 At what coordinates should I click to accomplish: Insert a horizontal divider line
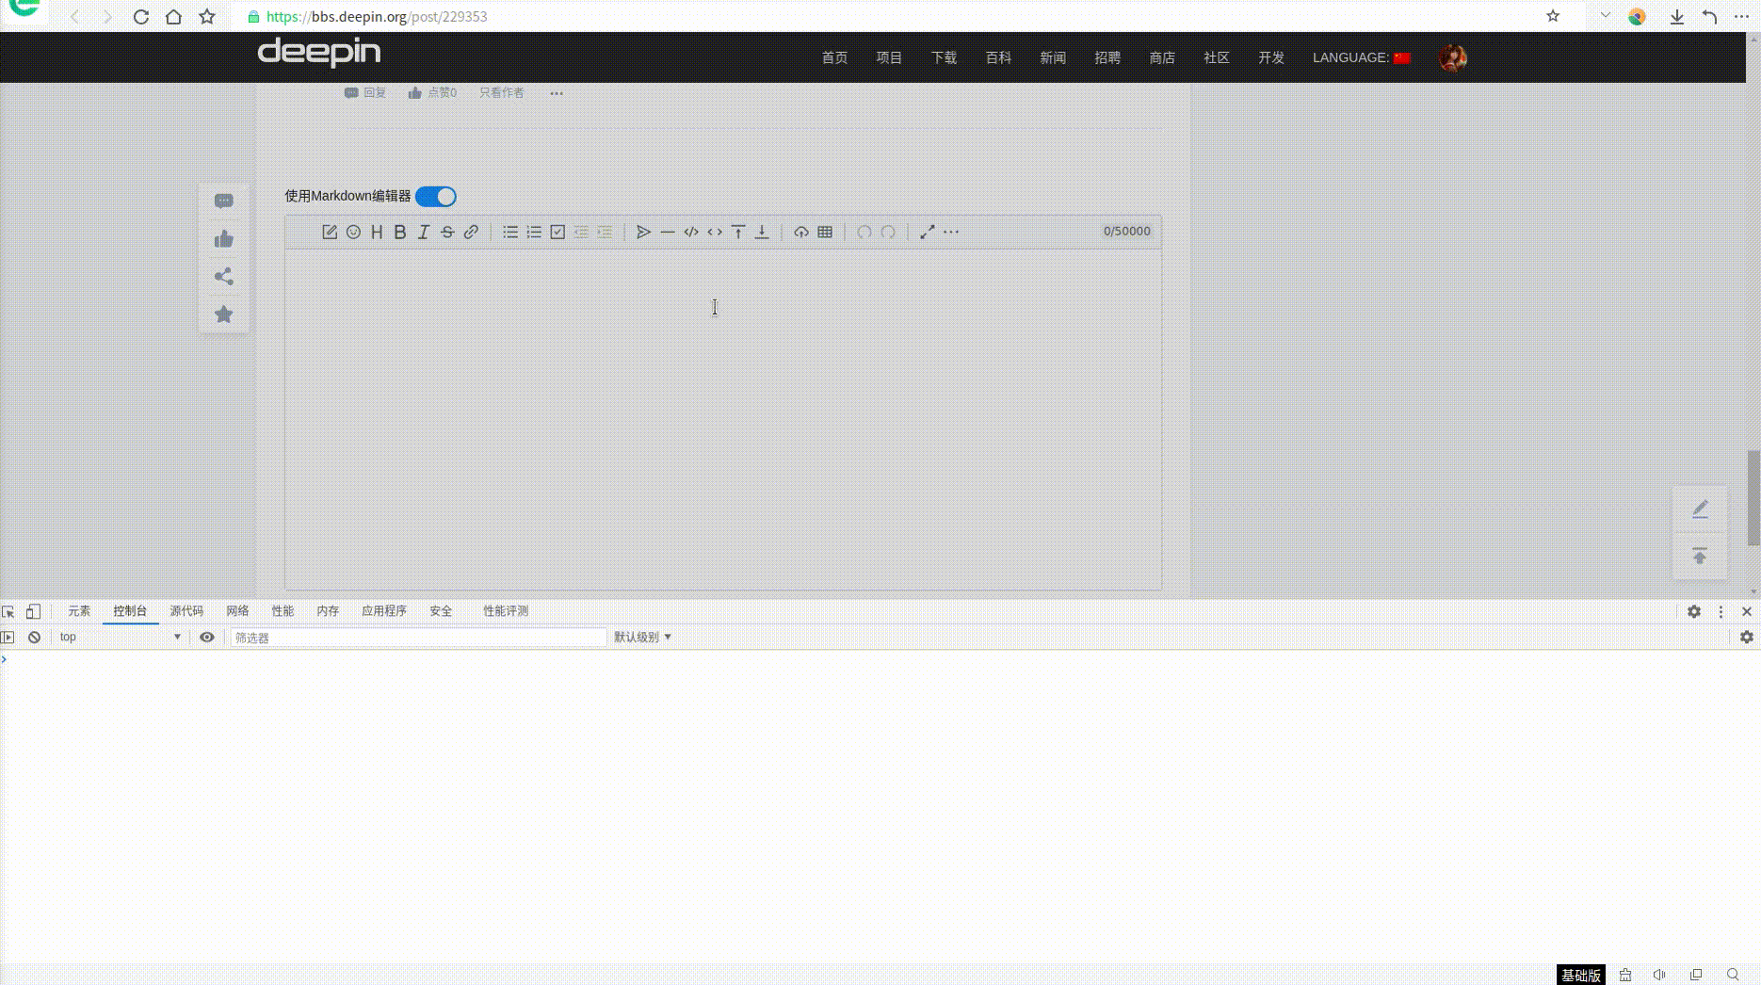(x=668, y=232)
